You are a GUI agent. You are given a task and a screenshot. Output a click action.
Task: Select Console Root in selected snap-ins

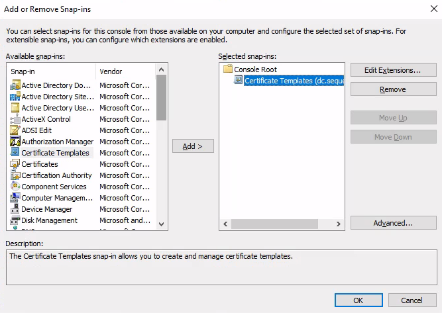point(255,69)
